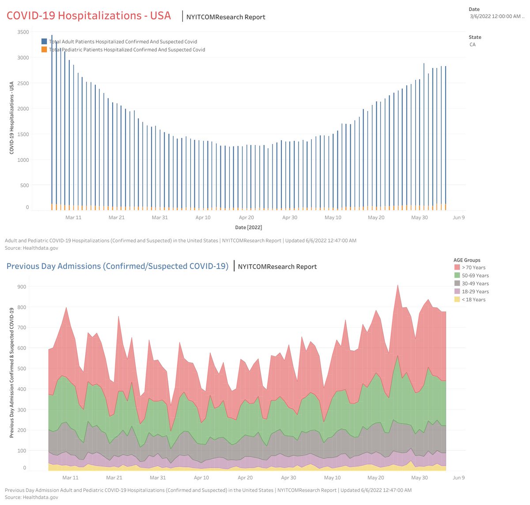Click the Mar 11 tick on hospitalizations axis
The height and width of the screenshot is (505, 530).
73,217
